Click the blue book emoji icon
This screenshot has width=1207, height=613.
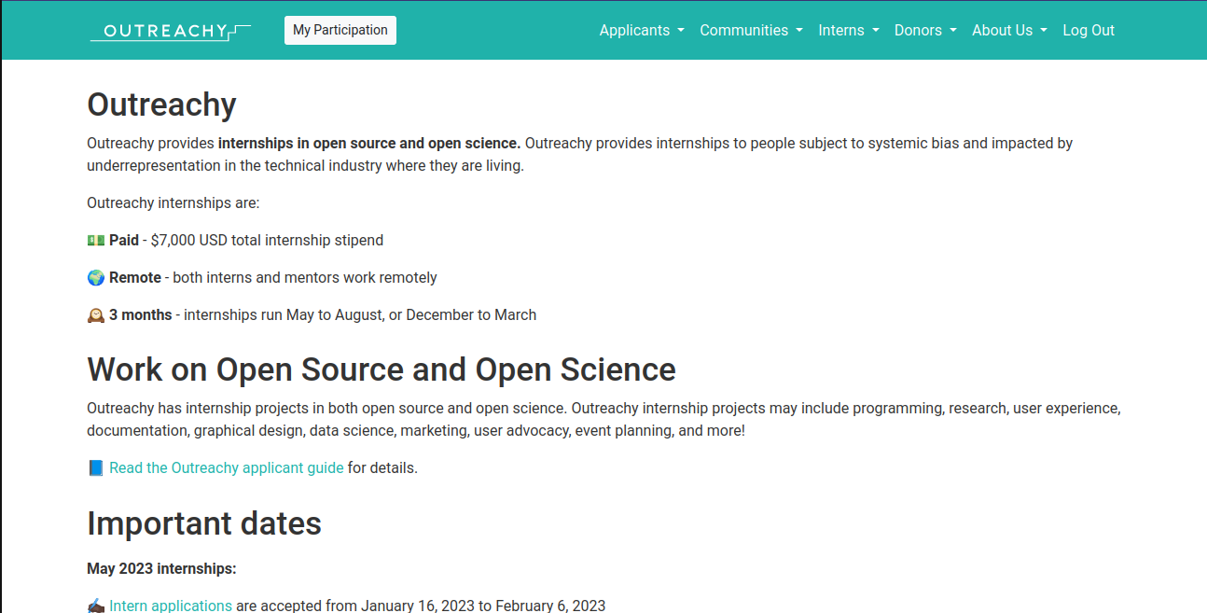coord(96,467)
